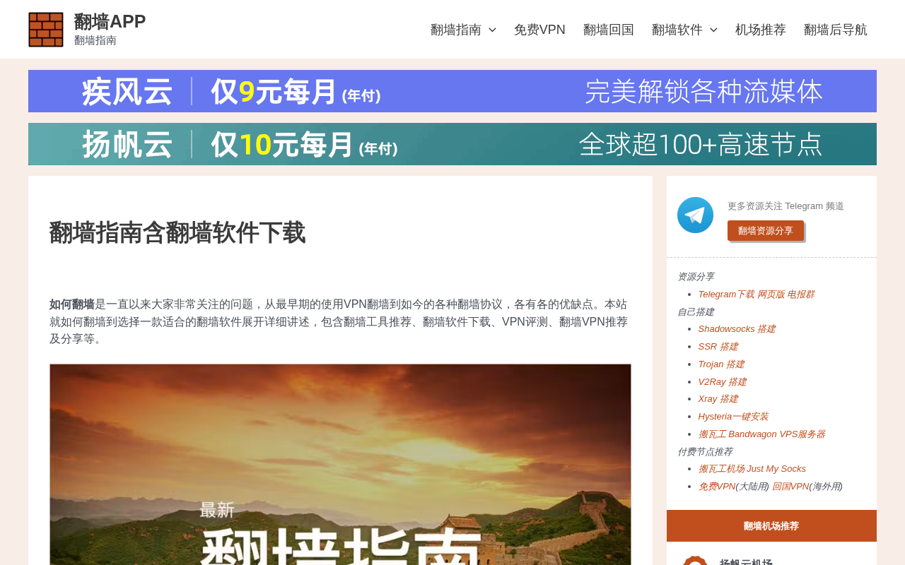The width and height of the screenshot is (905, 565).
Task: Open the 网页版 link
Action: coord(771,295)
